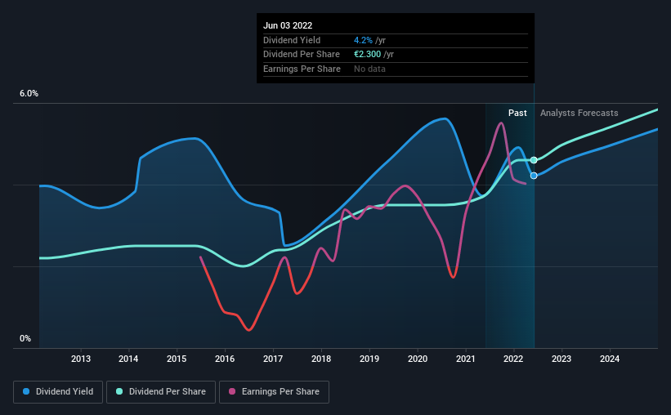Viewport: 671px width, 415px height.
Task: Click the blue Dividend Yield legend dot
Action: [x=26, y=391]
